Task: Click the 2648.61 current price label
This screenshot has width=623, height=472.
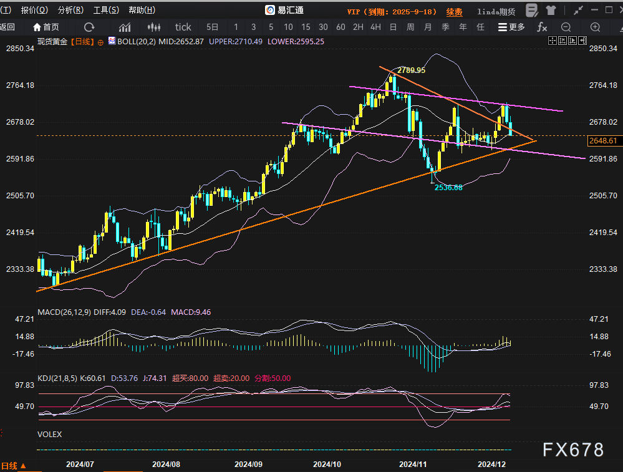Action: click(603, 141)
